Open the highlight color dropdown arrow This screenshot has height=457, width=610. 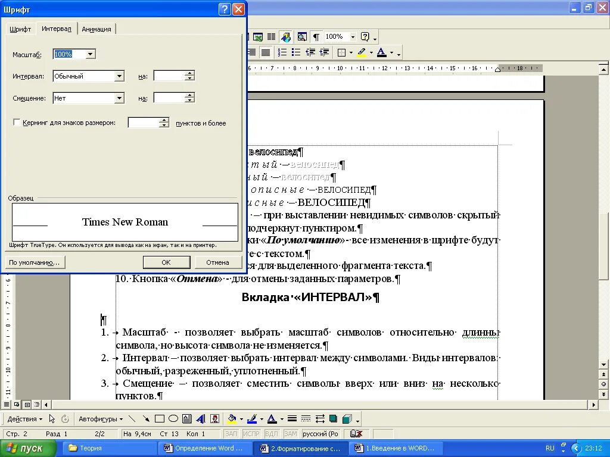371,52
